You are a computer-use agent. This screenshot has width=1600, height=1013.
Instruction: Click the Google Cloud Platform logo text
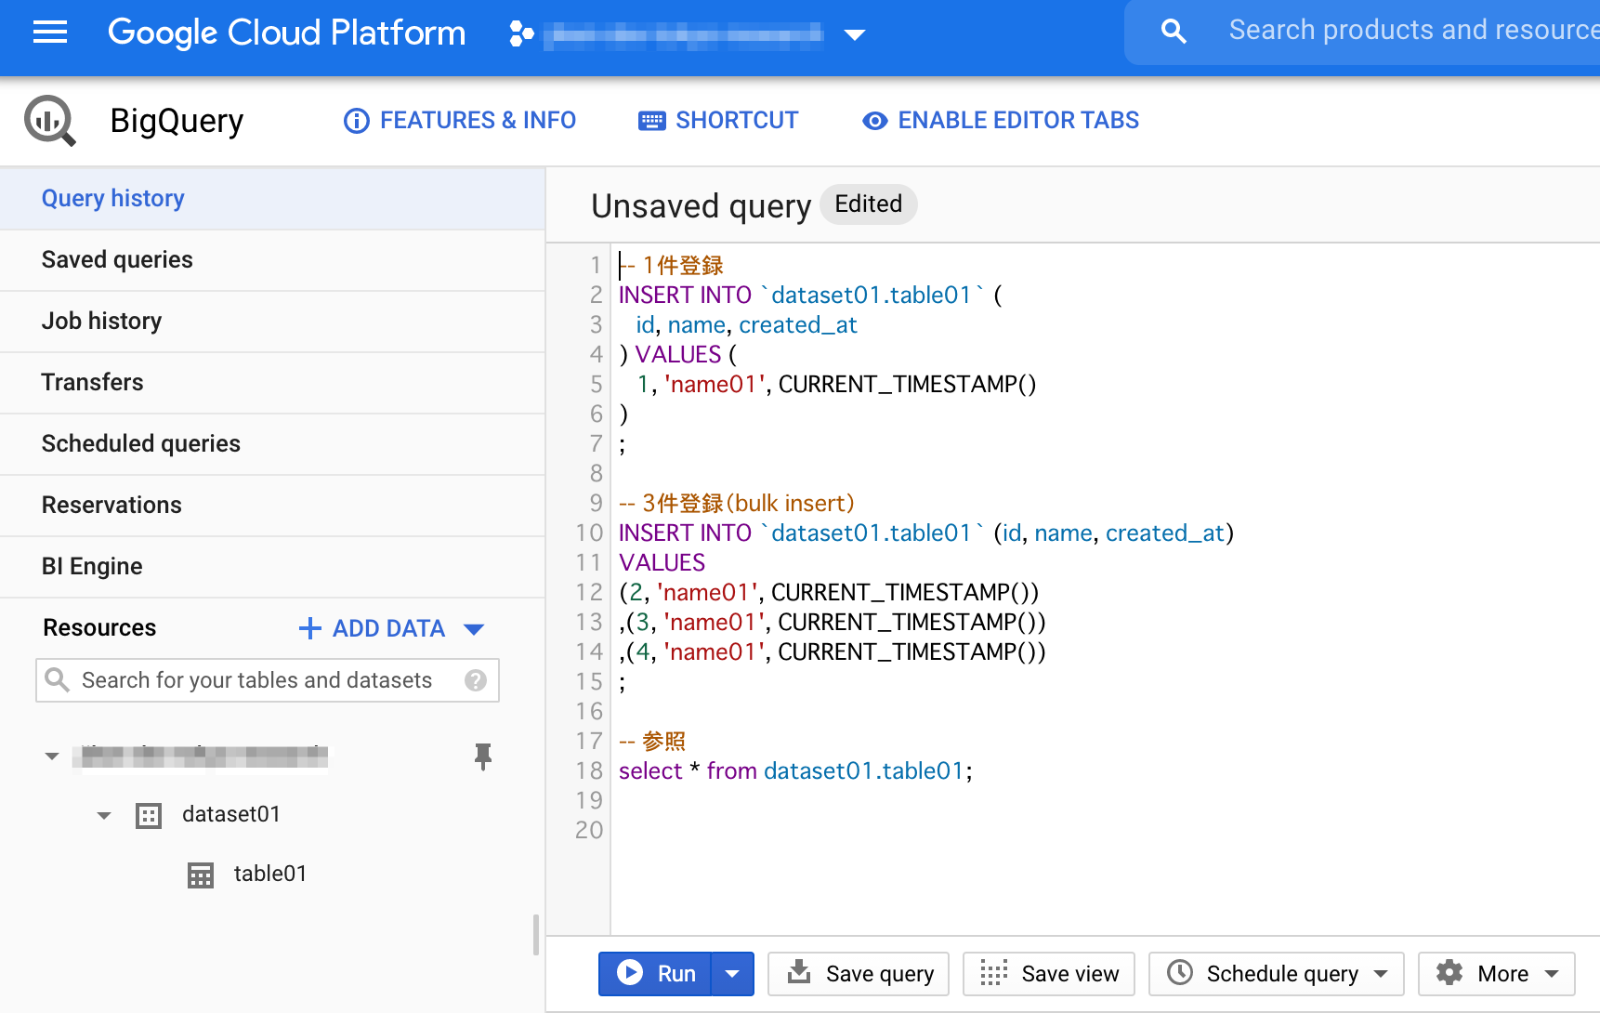click(286, 33)
